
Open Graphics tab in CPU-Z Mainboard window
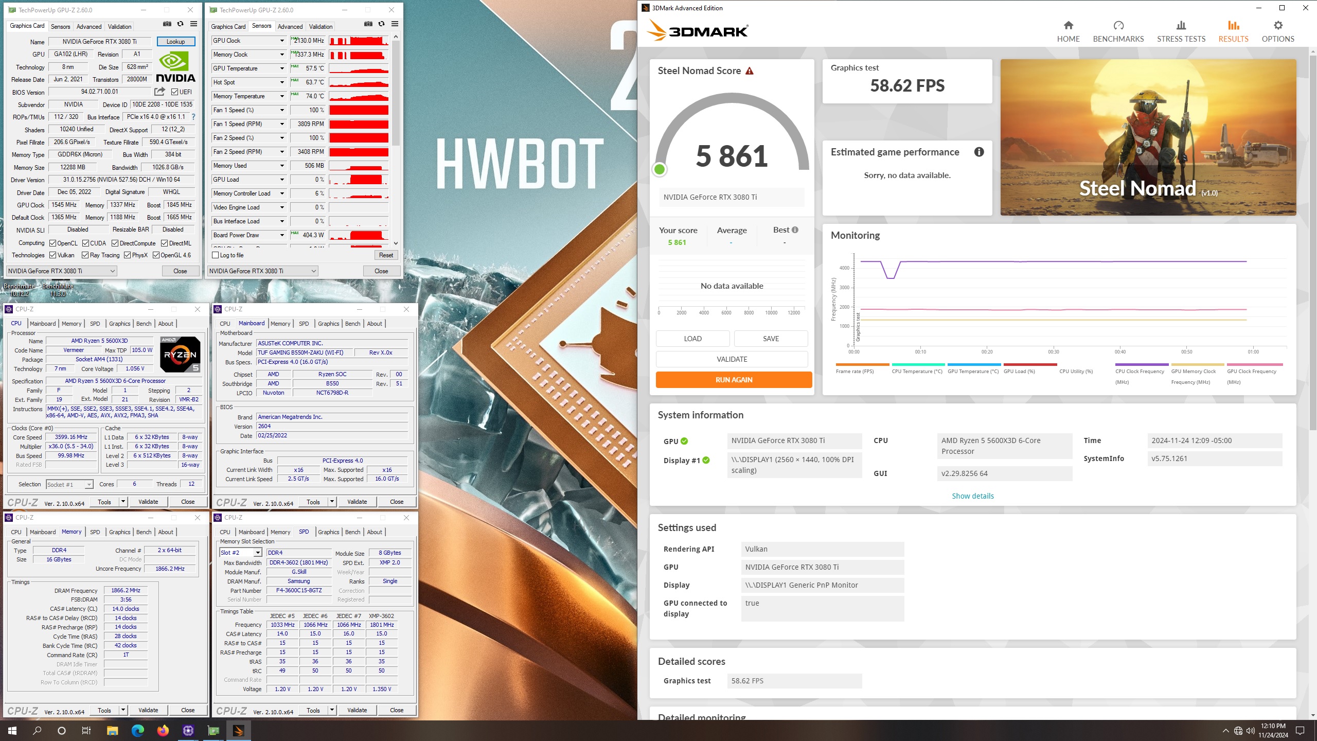(328, 324)
